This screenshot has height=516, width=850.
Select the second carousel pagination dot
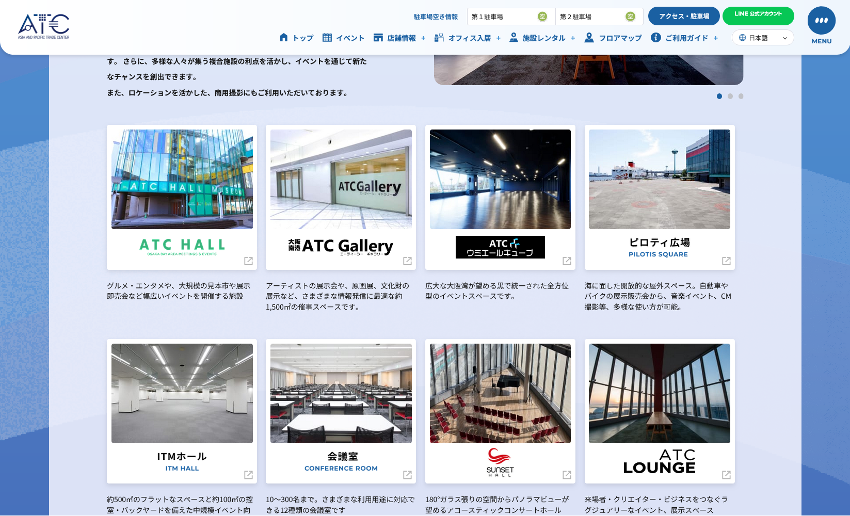coord(730,96)
